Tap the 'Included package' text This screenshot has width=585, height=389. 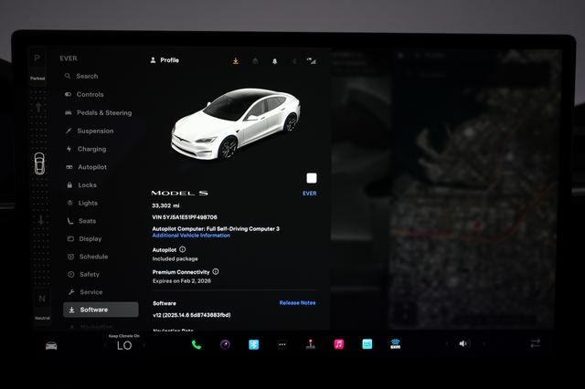coord(175,258)
